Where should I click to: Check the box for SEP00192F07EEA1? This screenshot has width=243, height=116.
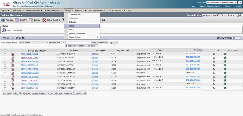tap(5, 62)
